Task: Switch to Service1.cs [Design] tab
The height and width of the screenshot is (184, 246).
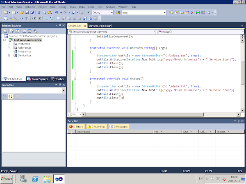Action: (100, 26)
